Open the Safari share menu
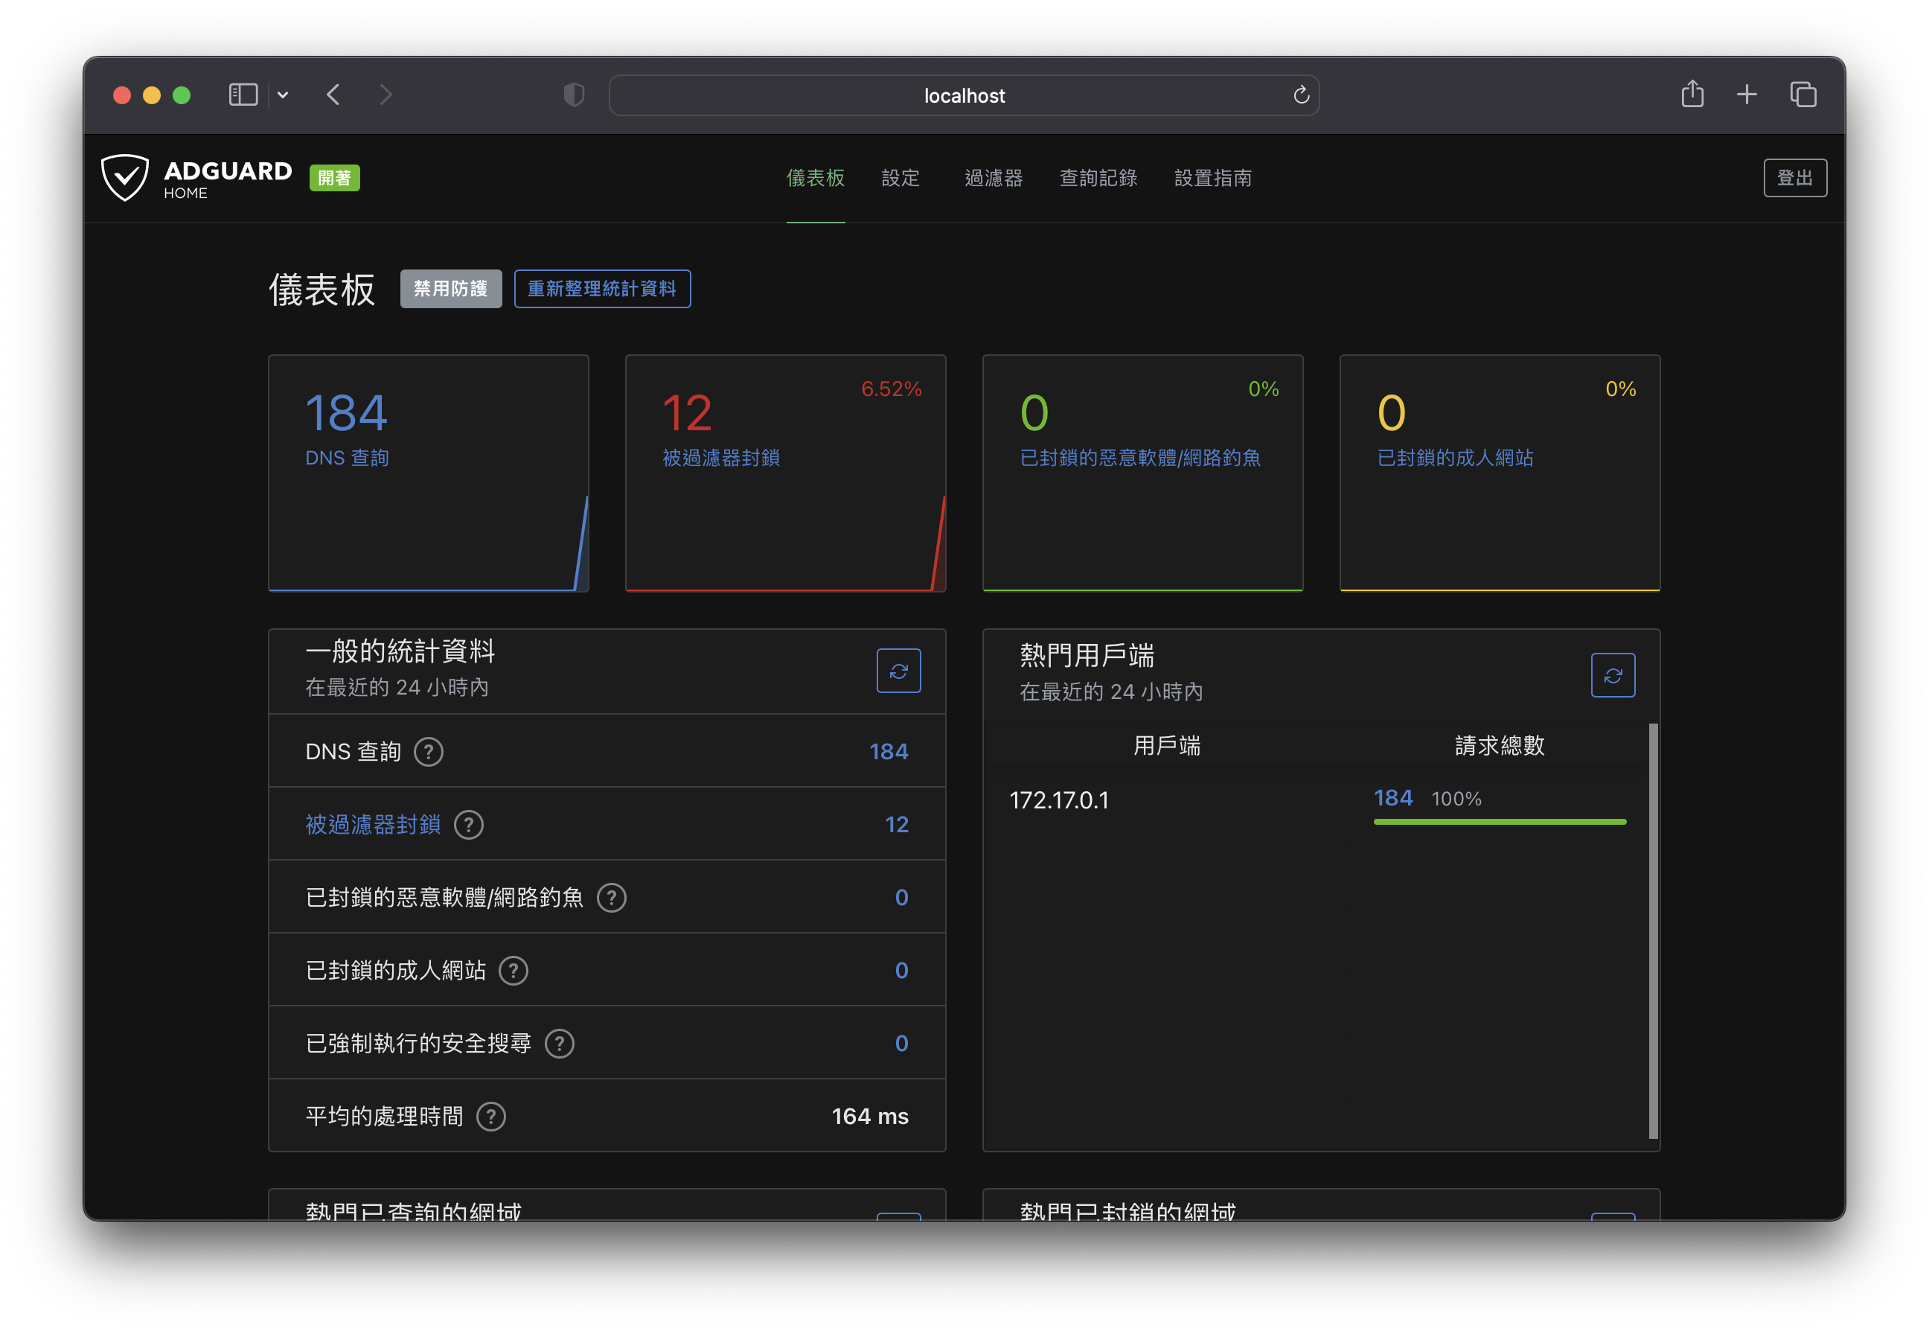 point(1692,93)
